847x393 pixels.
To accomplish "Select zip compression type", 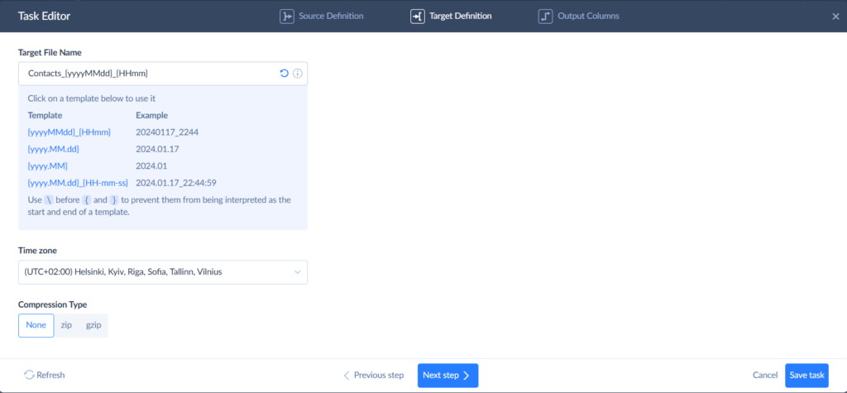I will tap(66, 325).
